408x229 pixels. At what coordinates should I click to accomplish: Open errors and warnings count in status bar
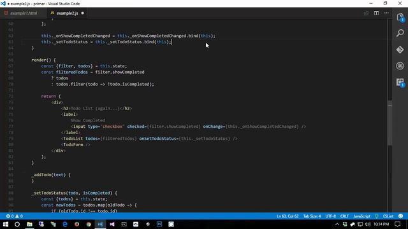(15, 216)
